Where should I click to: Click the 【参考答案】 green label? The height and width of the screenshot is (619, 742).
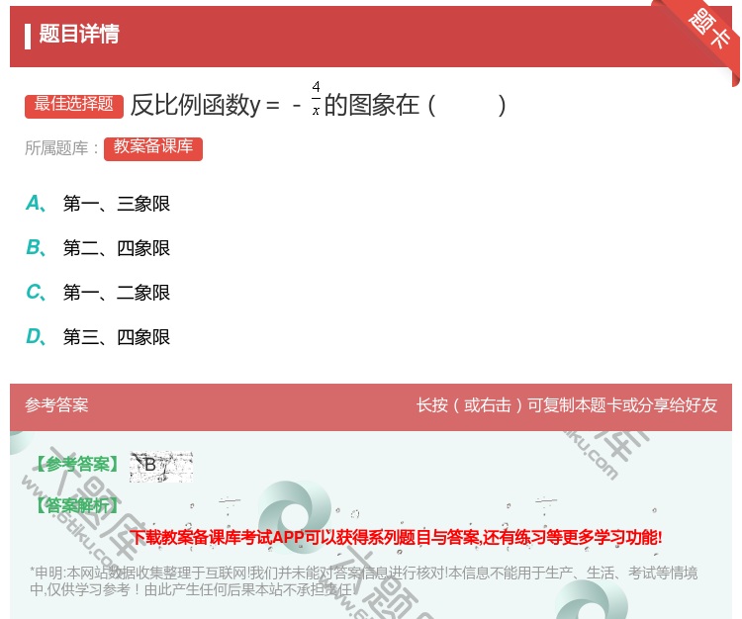77,465
